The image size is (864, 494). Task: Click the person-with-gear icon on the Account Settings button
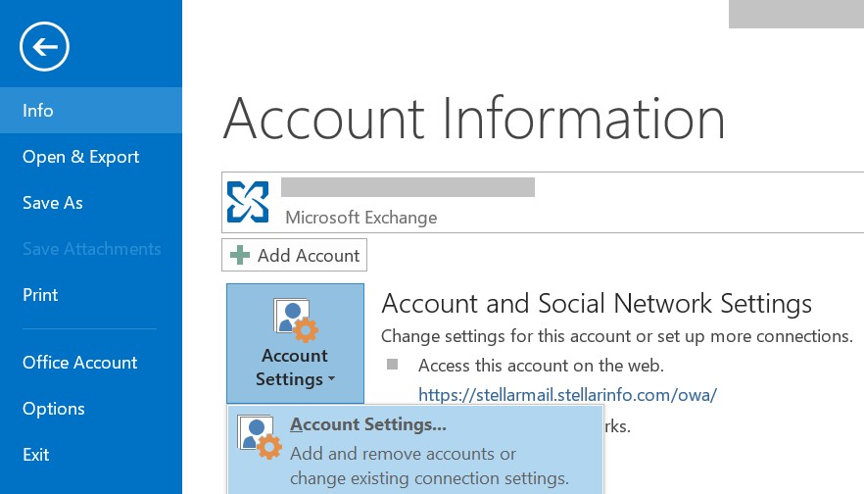pyautogui.click(x=294, y=320)
